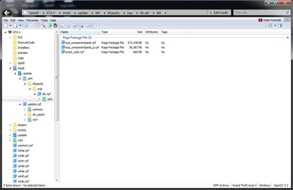This screenshot has width=293, height=190.
Task: Click the magnifier document search toolbar icon
Action: tap(62, 25)
